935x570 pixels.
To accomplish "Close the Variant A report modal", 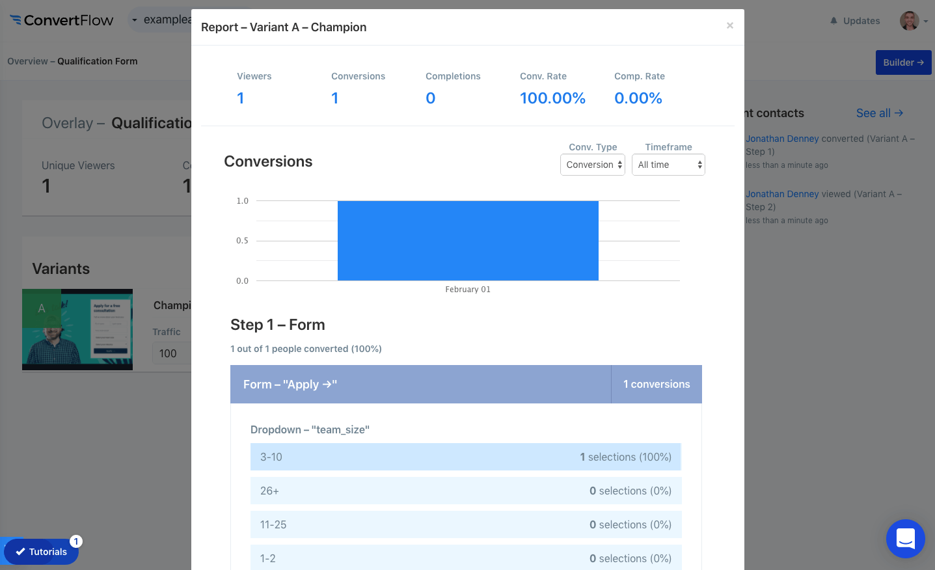I will (730, 25).
